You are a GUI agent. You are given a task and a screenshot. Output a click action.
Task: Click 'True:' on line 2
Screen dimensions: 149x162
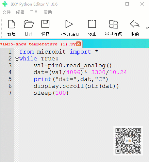(50, 59)
